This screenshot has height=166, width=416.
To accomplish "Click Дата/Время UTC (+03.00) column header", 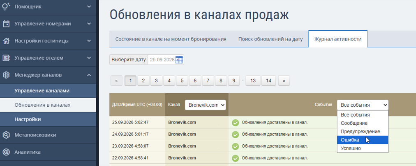I will [x=137, y=105].
